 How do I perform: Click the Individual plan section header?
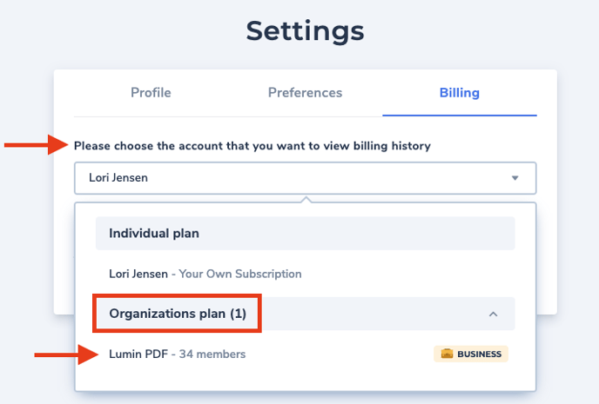pos(306,233)
